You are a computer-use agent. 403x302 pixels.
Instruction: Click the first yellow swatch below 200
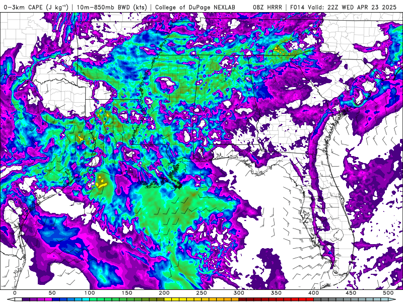click(x=168, y=299)
